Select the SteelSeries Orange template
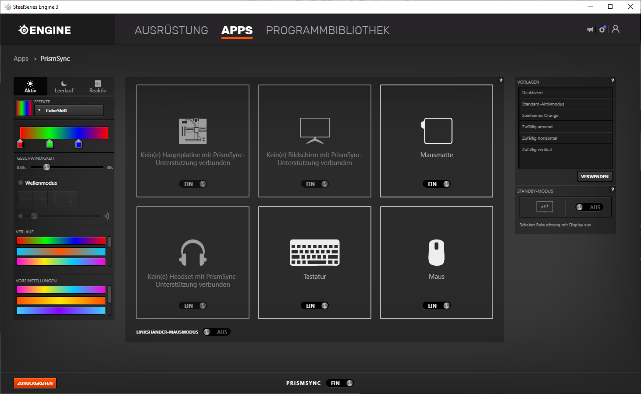This screenshot has width=641, height=394. [565, 115]
